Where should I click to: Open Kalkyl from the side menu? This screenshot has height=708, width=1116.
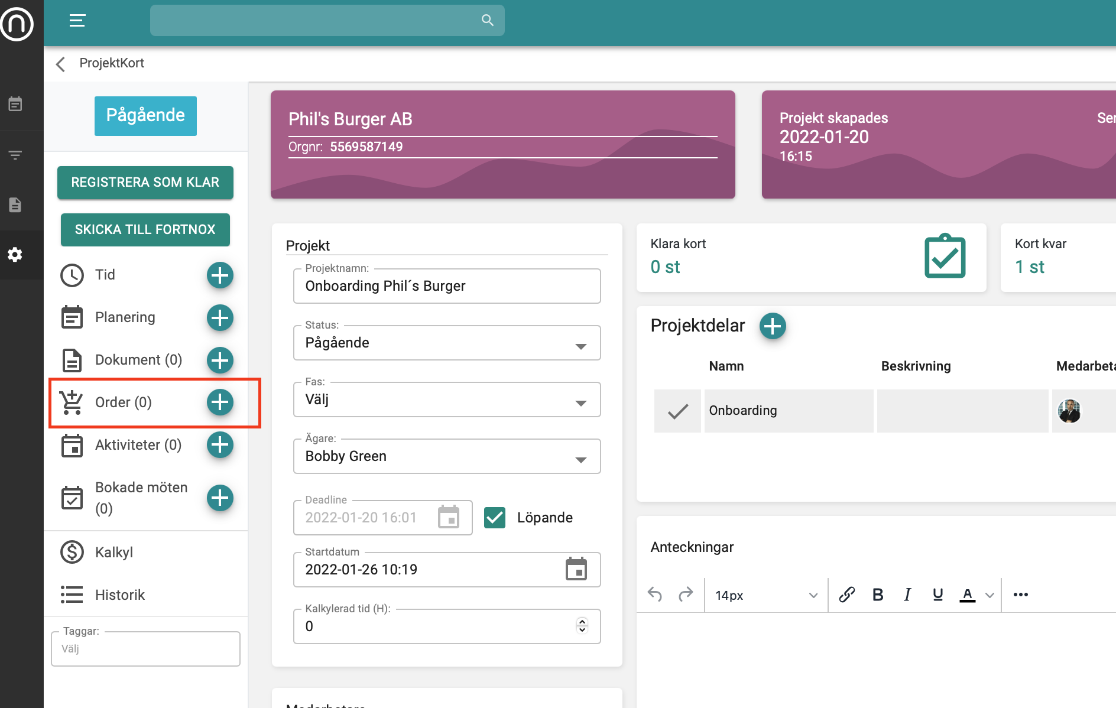click(x=113, y=553)
